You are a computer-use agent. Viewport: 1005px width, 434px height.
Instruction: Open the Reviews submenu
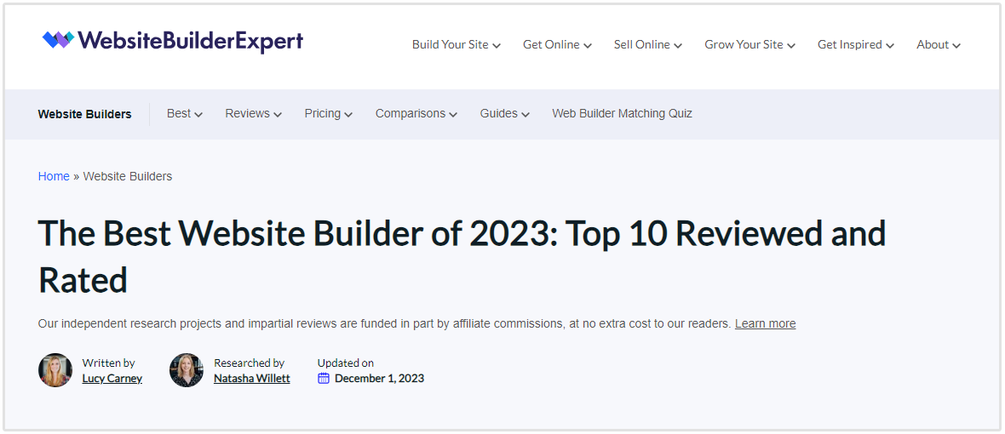point(253,113)
